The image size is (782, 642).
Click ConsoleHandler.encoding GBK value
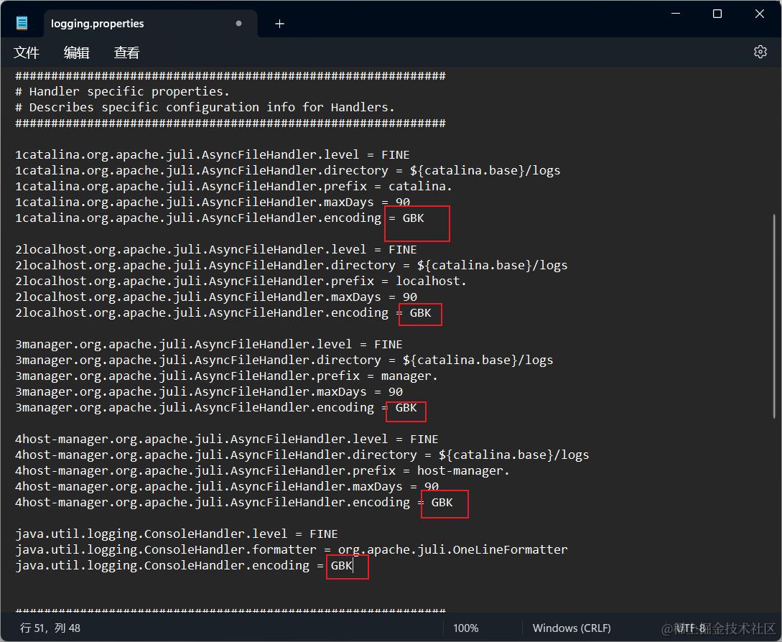[x=342, y=566]
